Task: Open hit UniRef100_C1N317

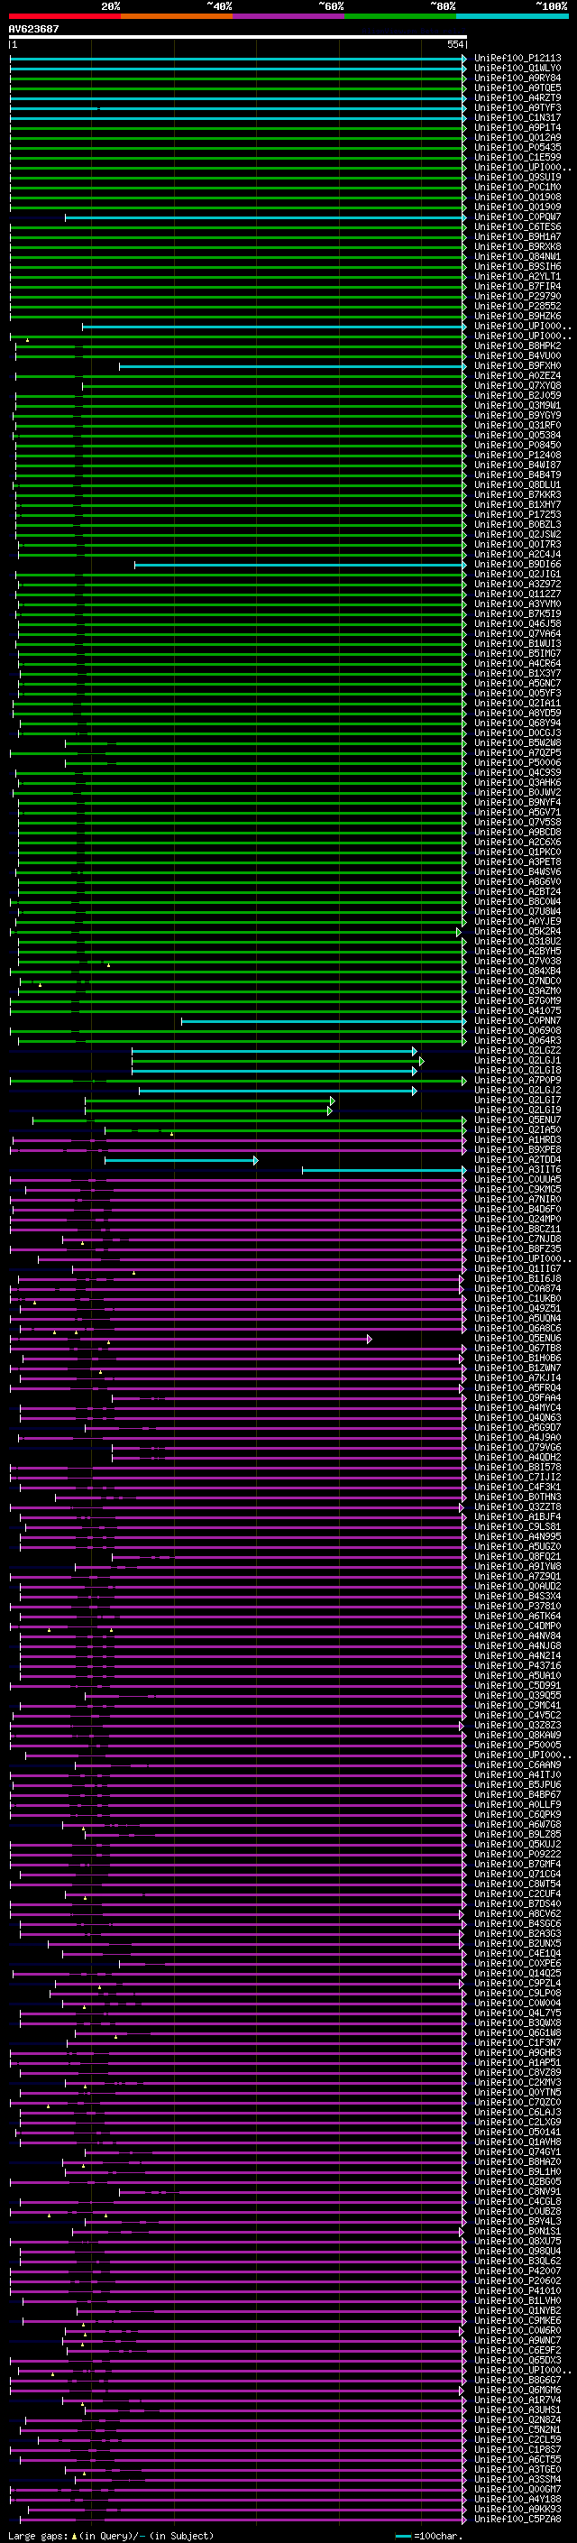Action: (x=517, y=117)
